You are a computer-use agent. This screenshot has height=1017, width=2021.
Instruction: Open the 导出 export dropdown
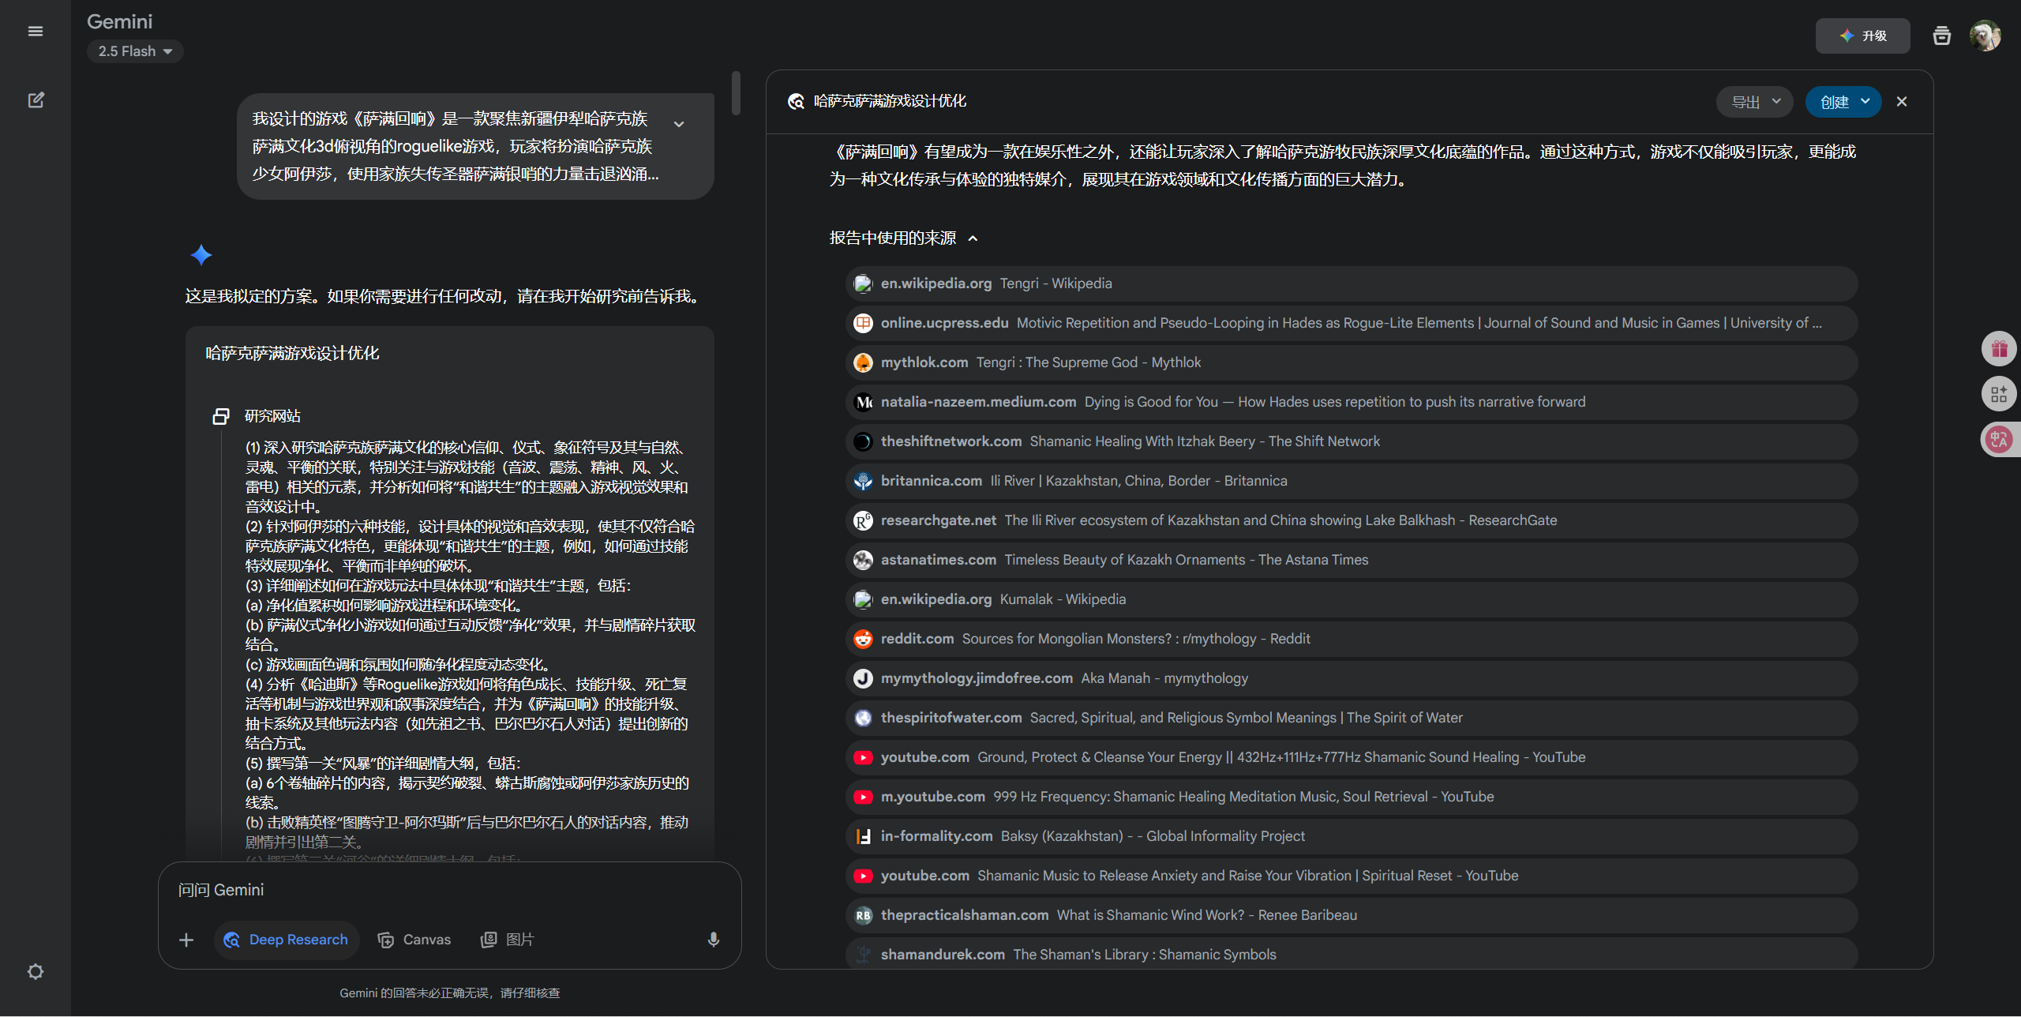(1754, 102)
